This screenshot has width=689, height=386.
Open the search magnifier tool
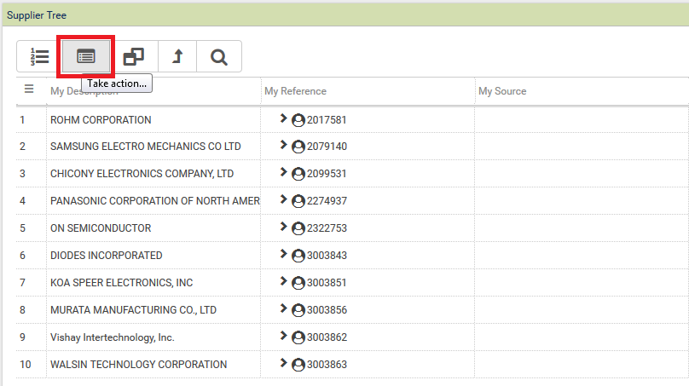click(219, 57)
